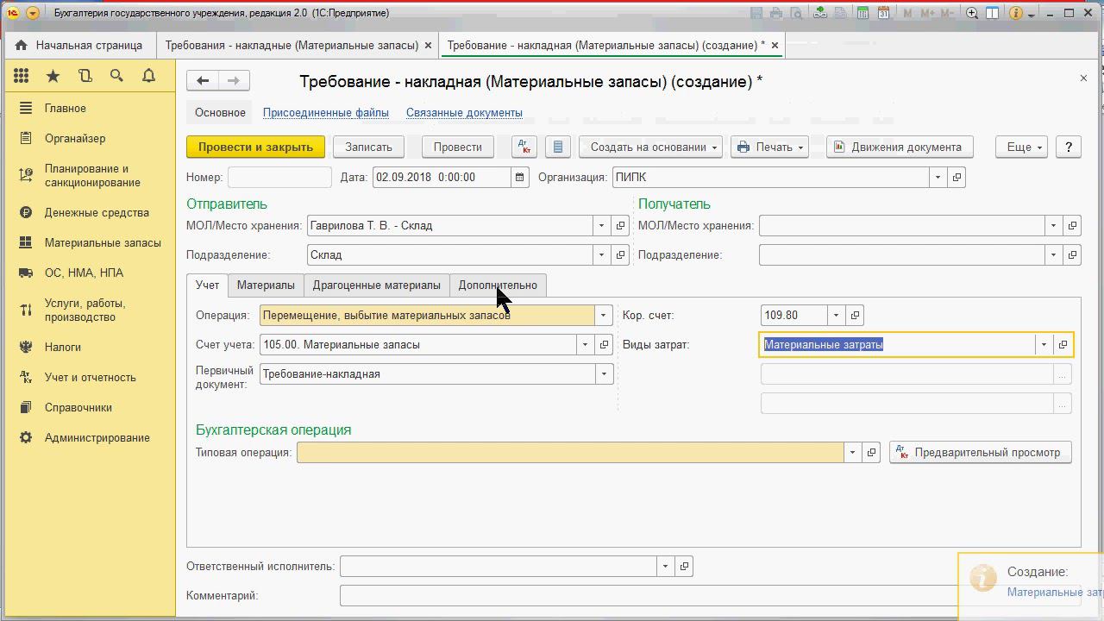Open the sections menu grid icon

22,76
